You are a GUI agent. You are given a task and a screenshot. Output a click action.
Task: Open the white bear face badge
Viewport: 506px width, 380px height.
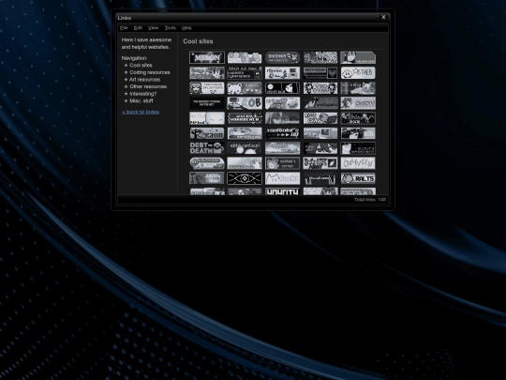pyautogui.click(x=245, y=88)
